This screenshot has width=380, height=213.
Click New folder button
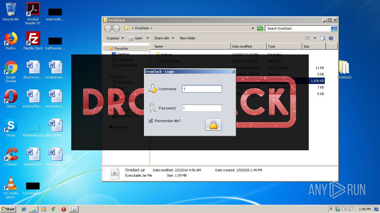188,38
